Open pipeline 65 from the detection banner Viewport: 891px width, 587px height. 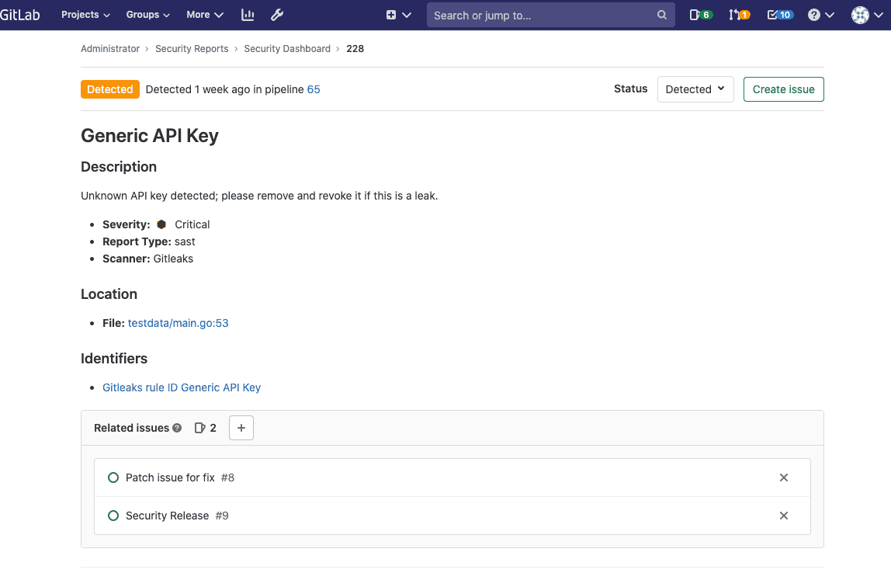(x=314, y=89)
